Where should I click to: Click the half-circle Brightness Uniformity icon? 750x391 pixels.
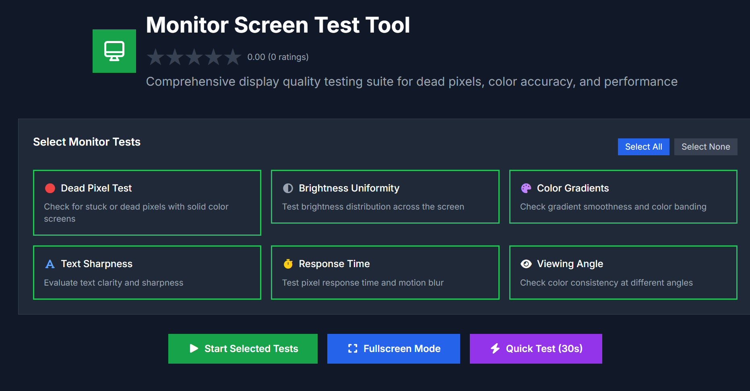tap(288, 188)
